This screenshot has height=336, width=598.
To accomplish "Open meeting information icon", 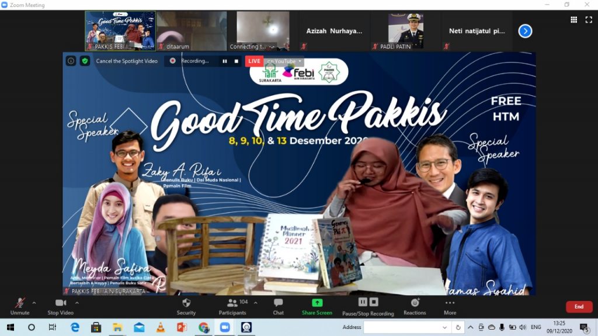I will point(71,61).
